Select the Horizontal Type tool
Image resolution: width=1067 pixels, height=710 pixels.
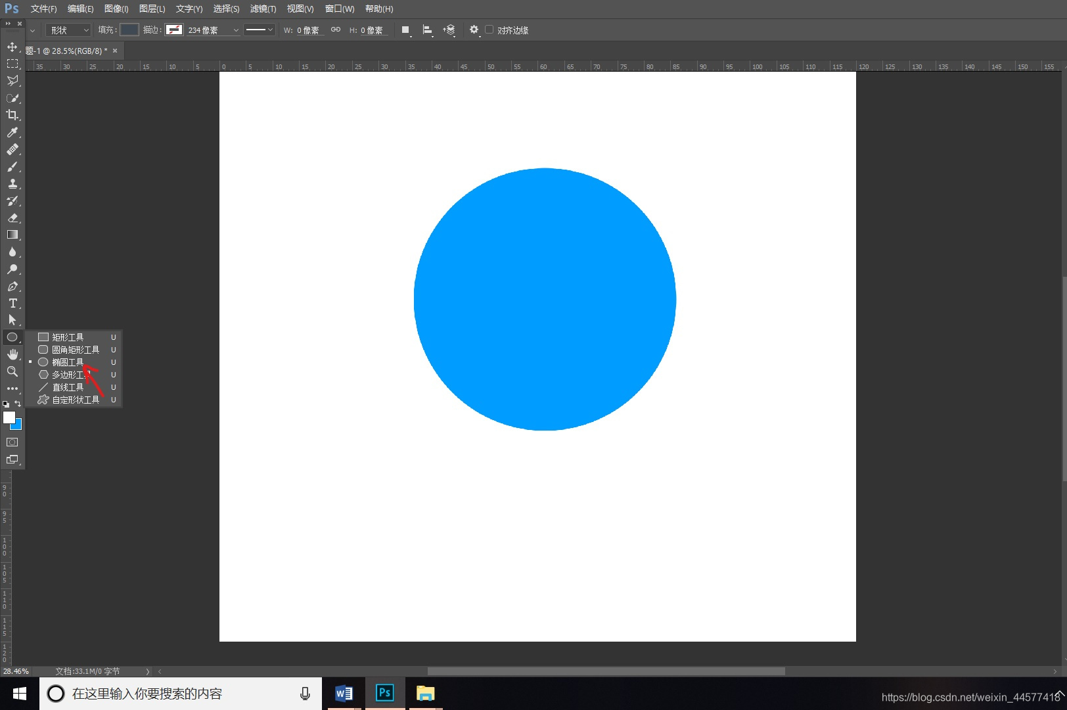coord(12,303)
